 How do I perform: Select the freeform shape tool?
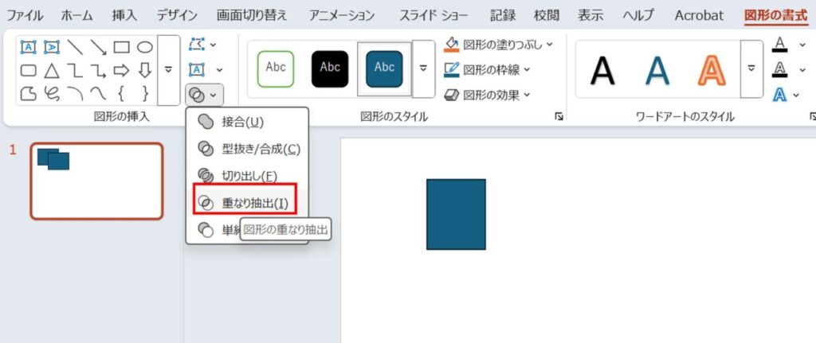point(28,94)
